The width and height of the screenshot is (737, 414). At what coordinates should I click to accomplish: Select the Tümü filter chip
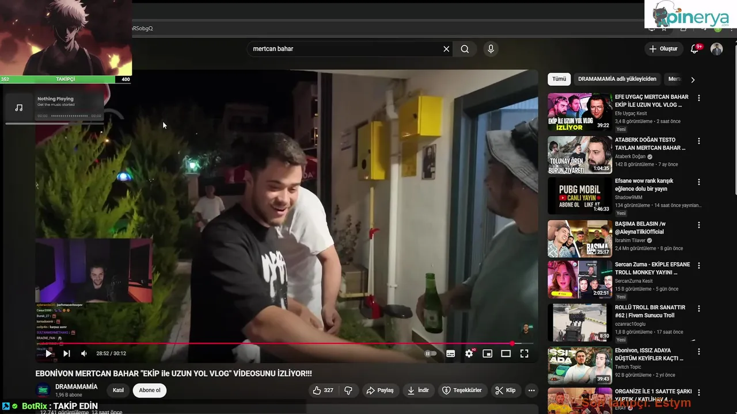tap(559, 79)
